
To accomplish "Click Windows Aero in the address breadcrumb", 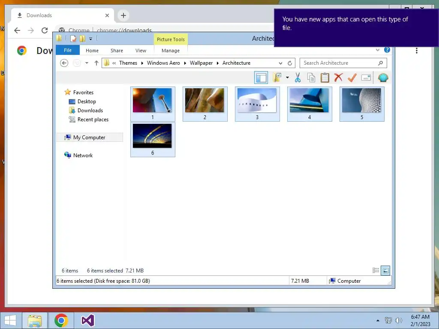I will pos(163,63).
